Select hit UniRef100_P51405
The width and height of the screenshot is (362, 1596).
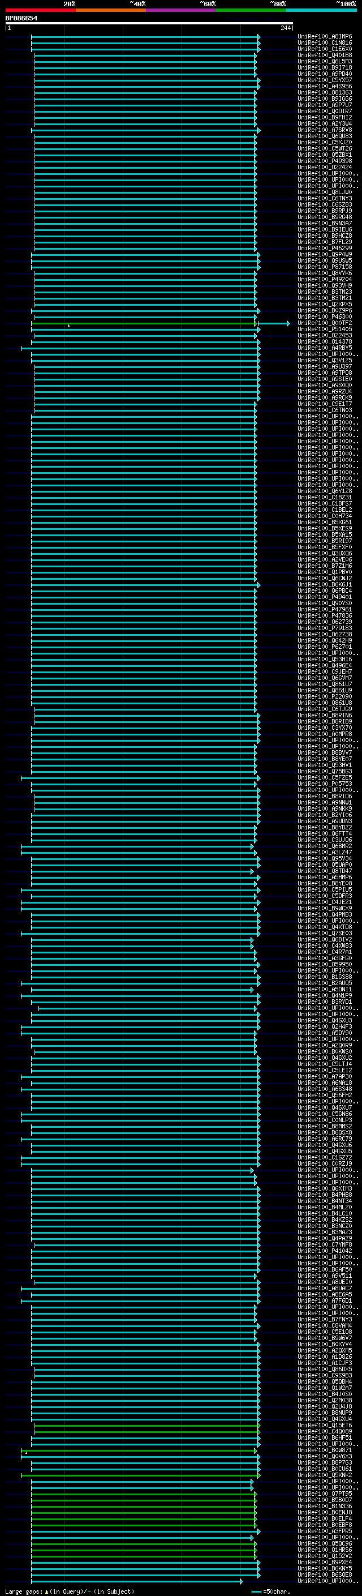point(325,329)
